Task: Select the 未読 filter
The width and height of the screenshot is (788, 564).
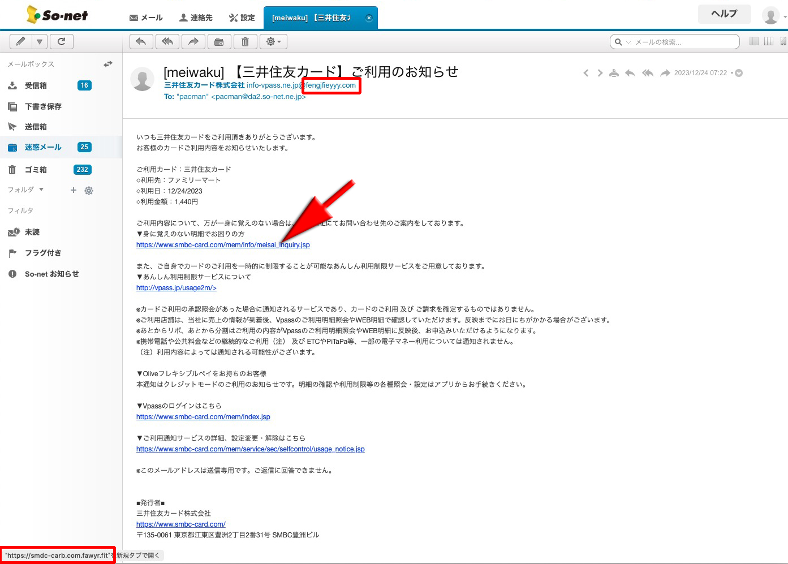Action: click(x=32, y=232)
